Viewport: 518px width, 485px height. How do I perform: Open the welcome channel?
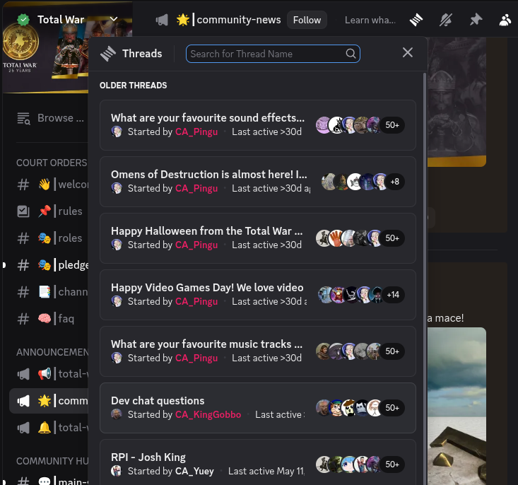tap(49, 184)
